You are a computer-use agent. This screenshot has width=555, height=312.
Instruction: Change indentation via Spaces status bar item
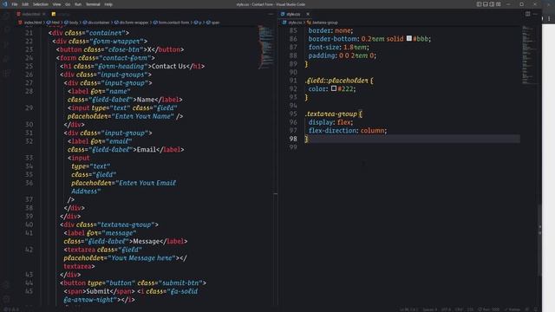coord(430,309)
